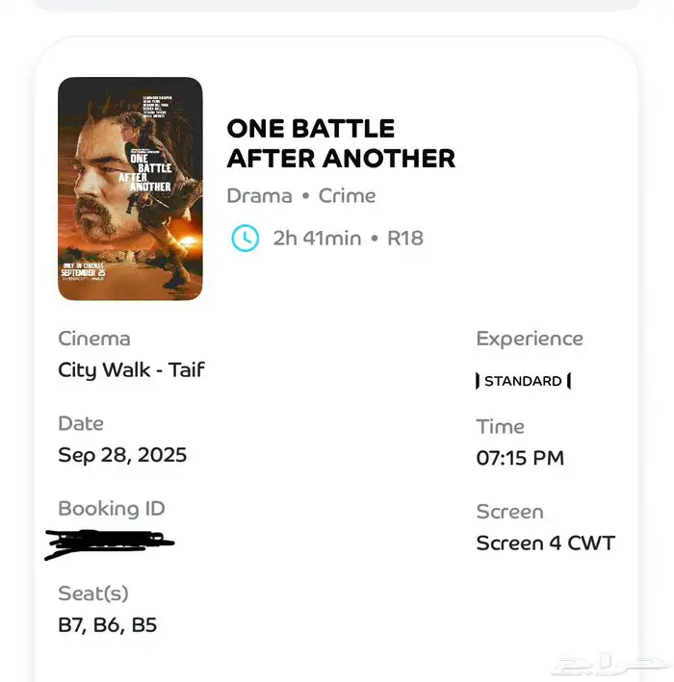Tap the redacted booking ID value
This screenshot has width=674, height=682.
(109, 543)
